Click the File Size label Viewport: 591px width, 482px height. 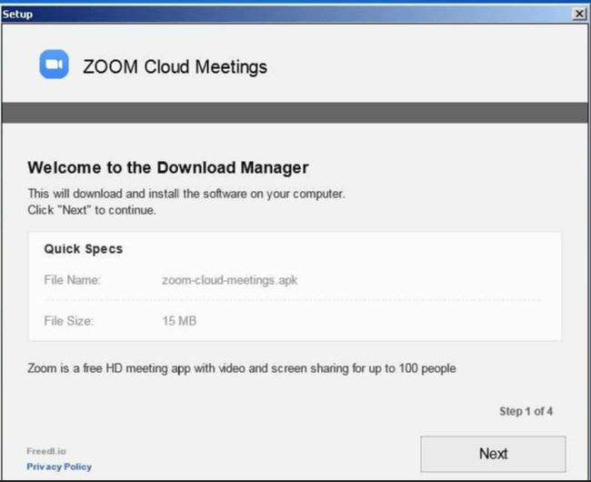(x=69, y=321)
